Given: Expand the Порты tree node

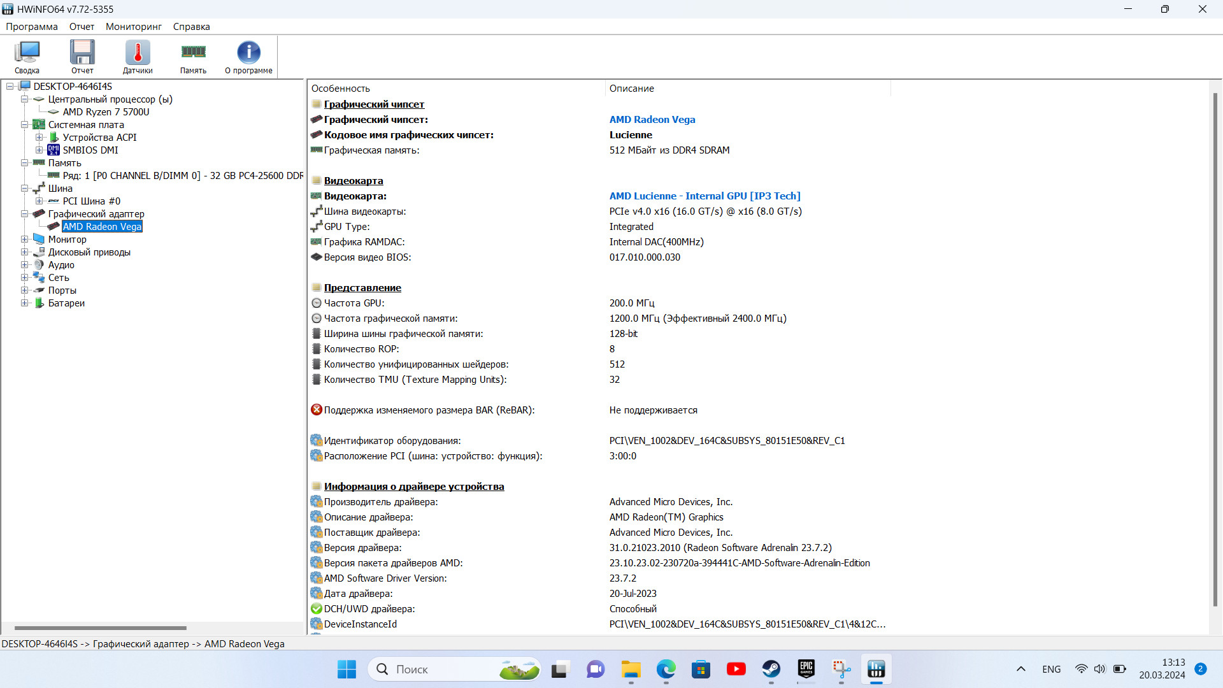Looking at the screenshot, I should (24, 290).
